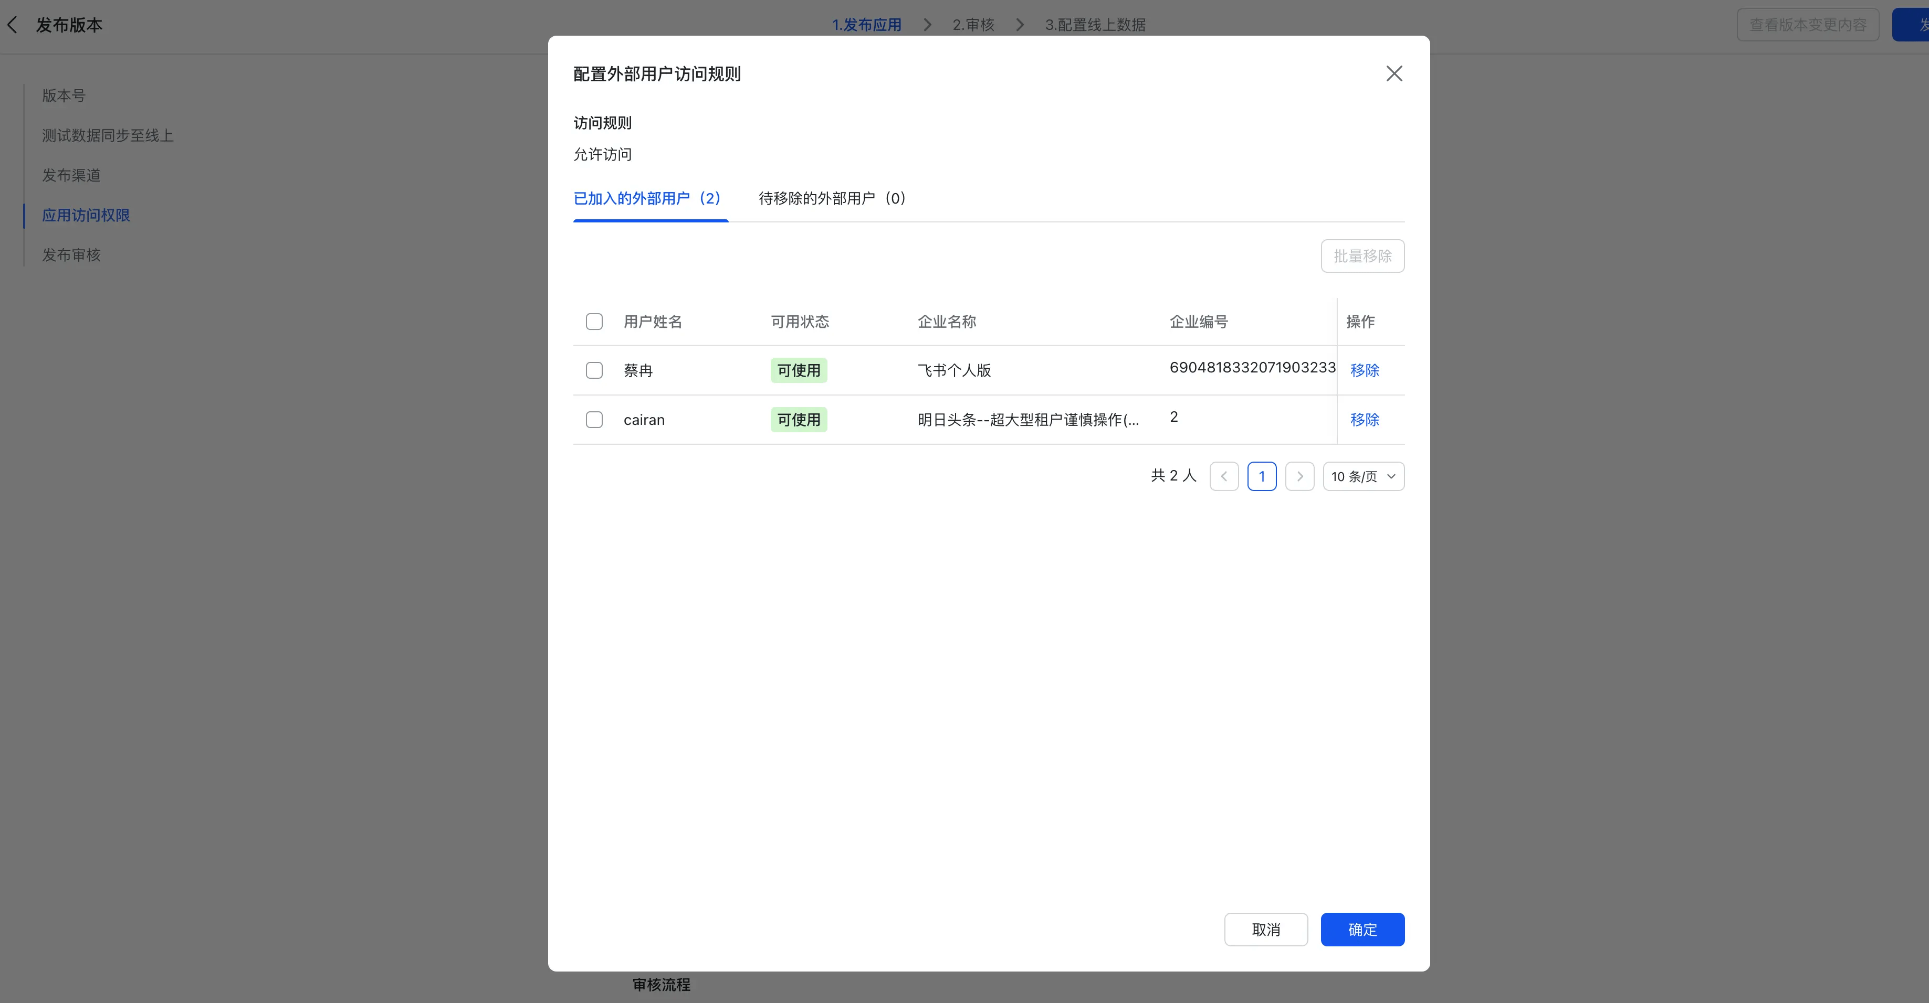This screenshot has height=1003, width=1929.
Task: Open 应用访问权限 in left sidebar
Action: tap(86, 216)
